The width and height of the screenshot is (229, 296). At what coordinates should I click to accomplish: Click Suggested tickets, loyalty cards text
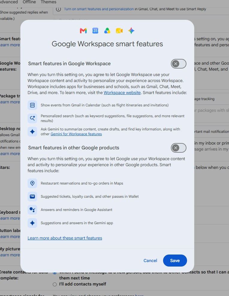pyautogui.click(x=90, y=197)
